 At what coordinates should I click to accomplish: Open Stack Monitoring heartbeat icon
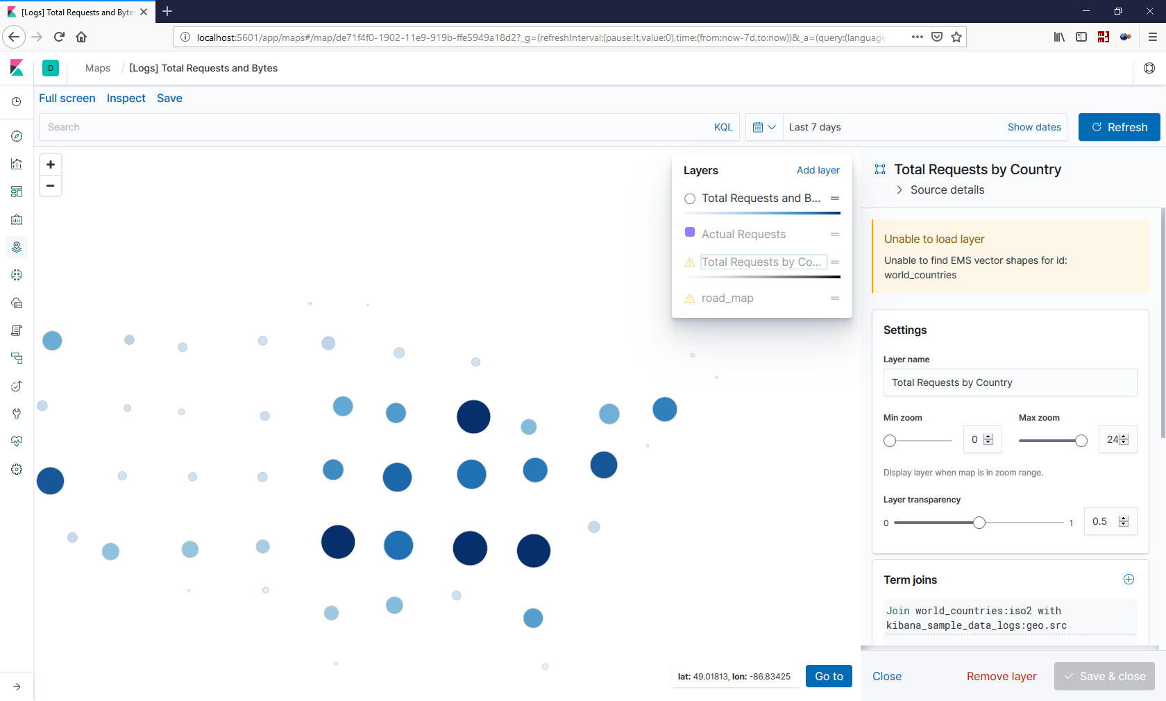coord(16,441)
